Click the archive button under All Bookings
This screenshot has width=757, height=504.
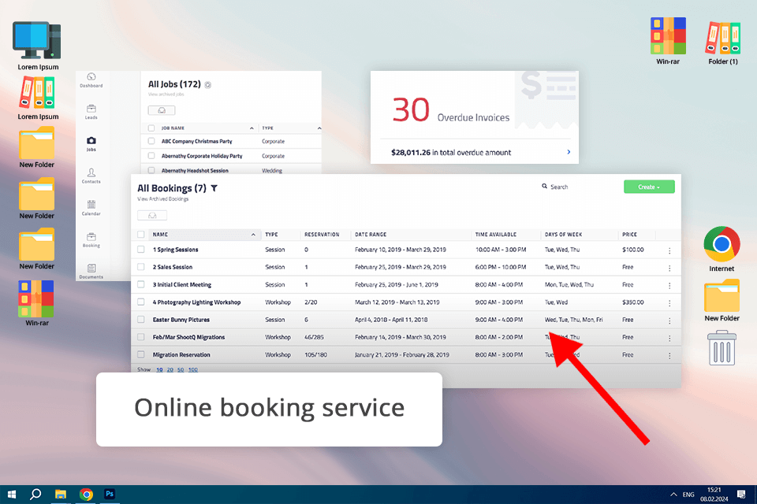coord(152,216)
